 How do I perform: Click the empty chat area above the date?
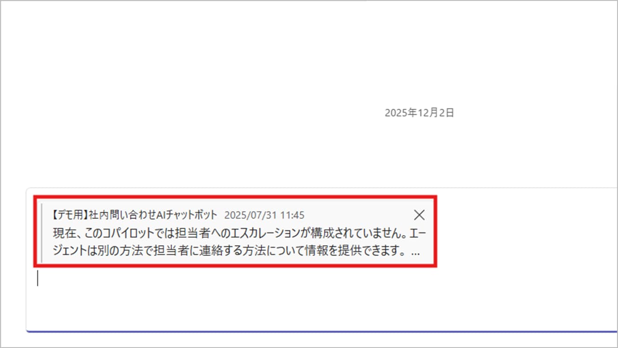click(309, 51)
